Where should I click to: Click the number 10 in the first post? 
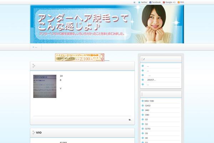(61, 76)
